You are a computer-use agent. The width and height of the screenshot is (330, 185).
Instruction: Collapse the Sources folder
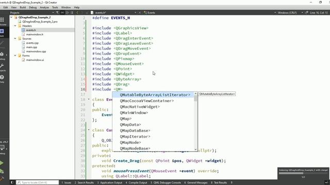pos(15,39)
